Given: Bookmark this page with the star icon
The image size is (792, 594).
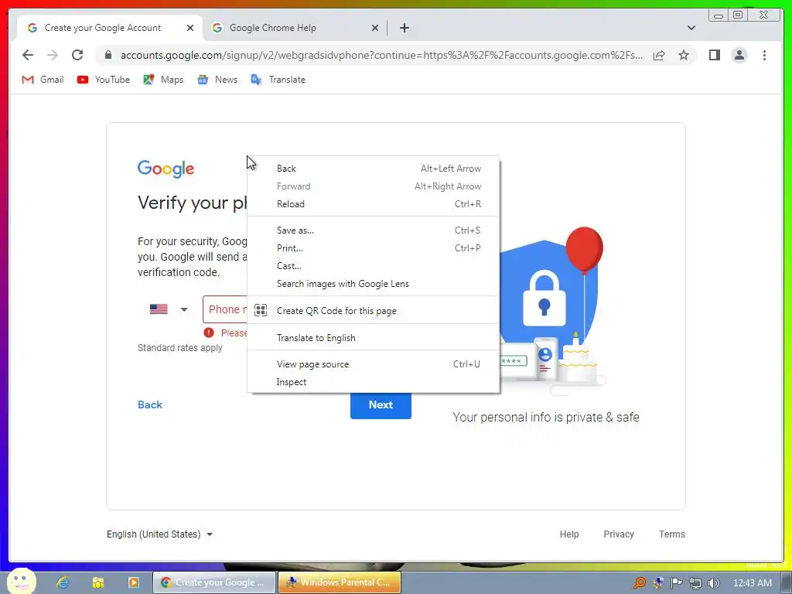Looking at the screenshot, I should pyautogui.click(x=684, y=55).
